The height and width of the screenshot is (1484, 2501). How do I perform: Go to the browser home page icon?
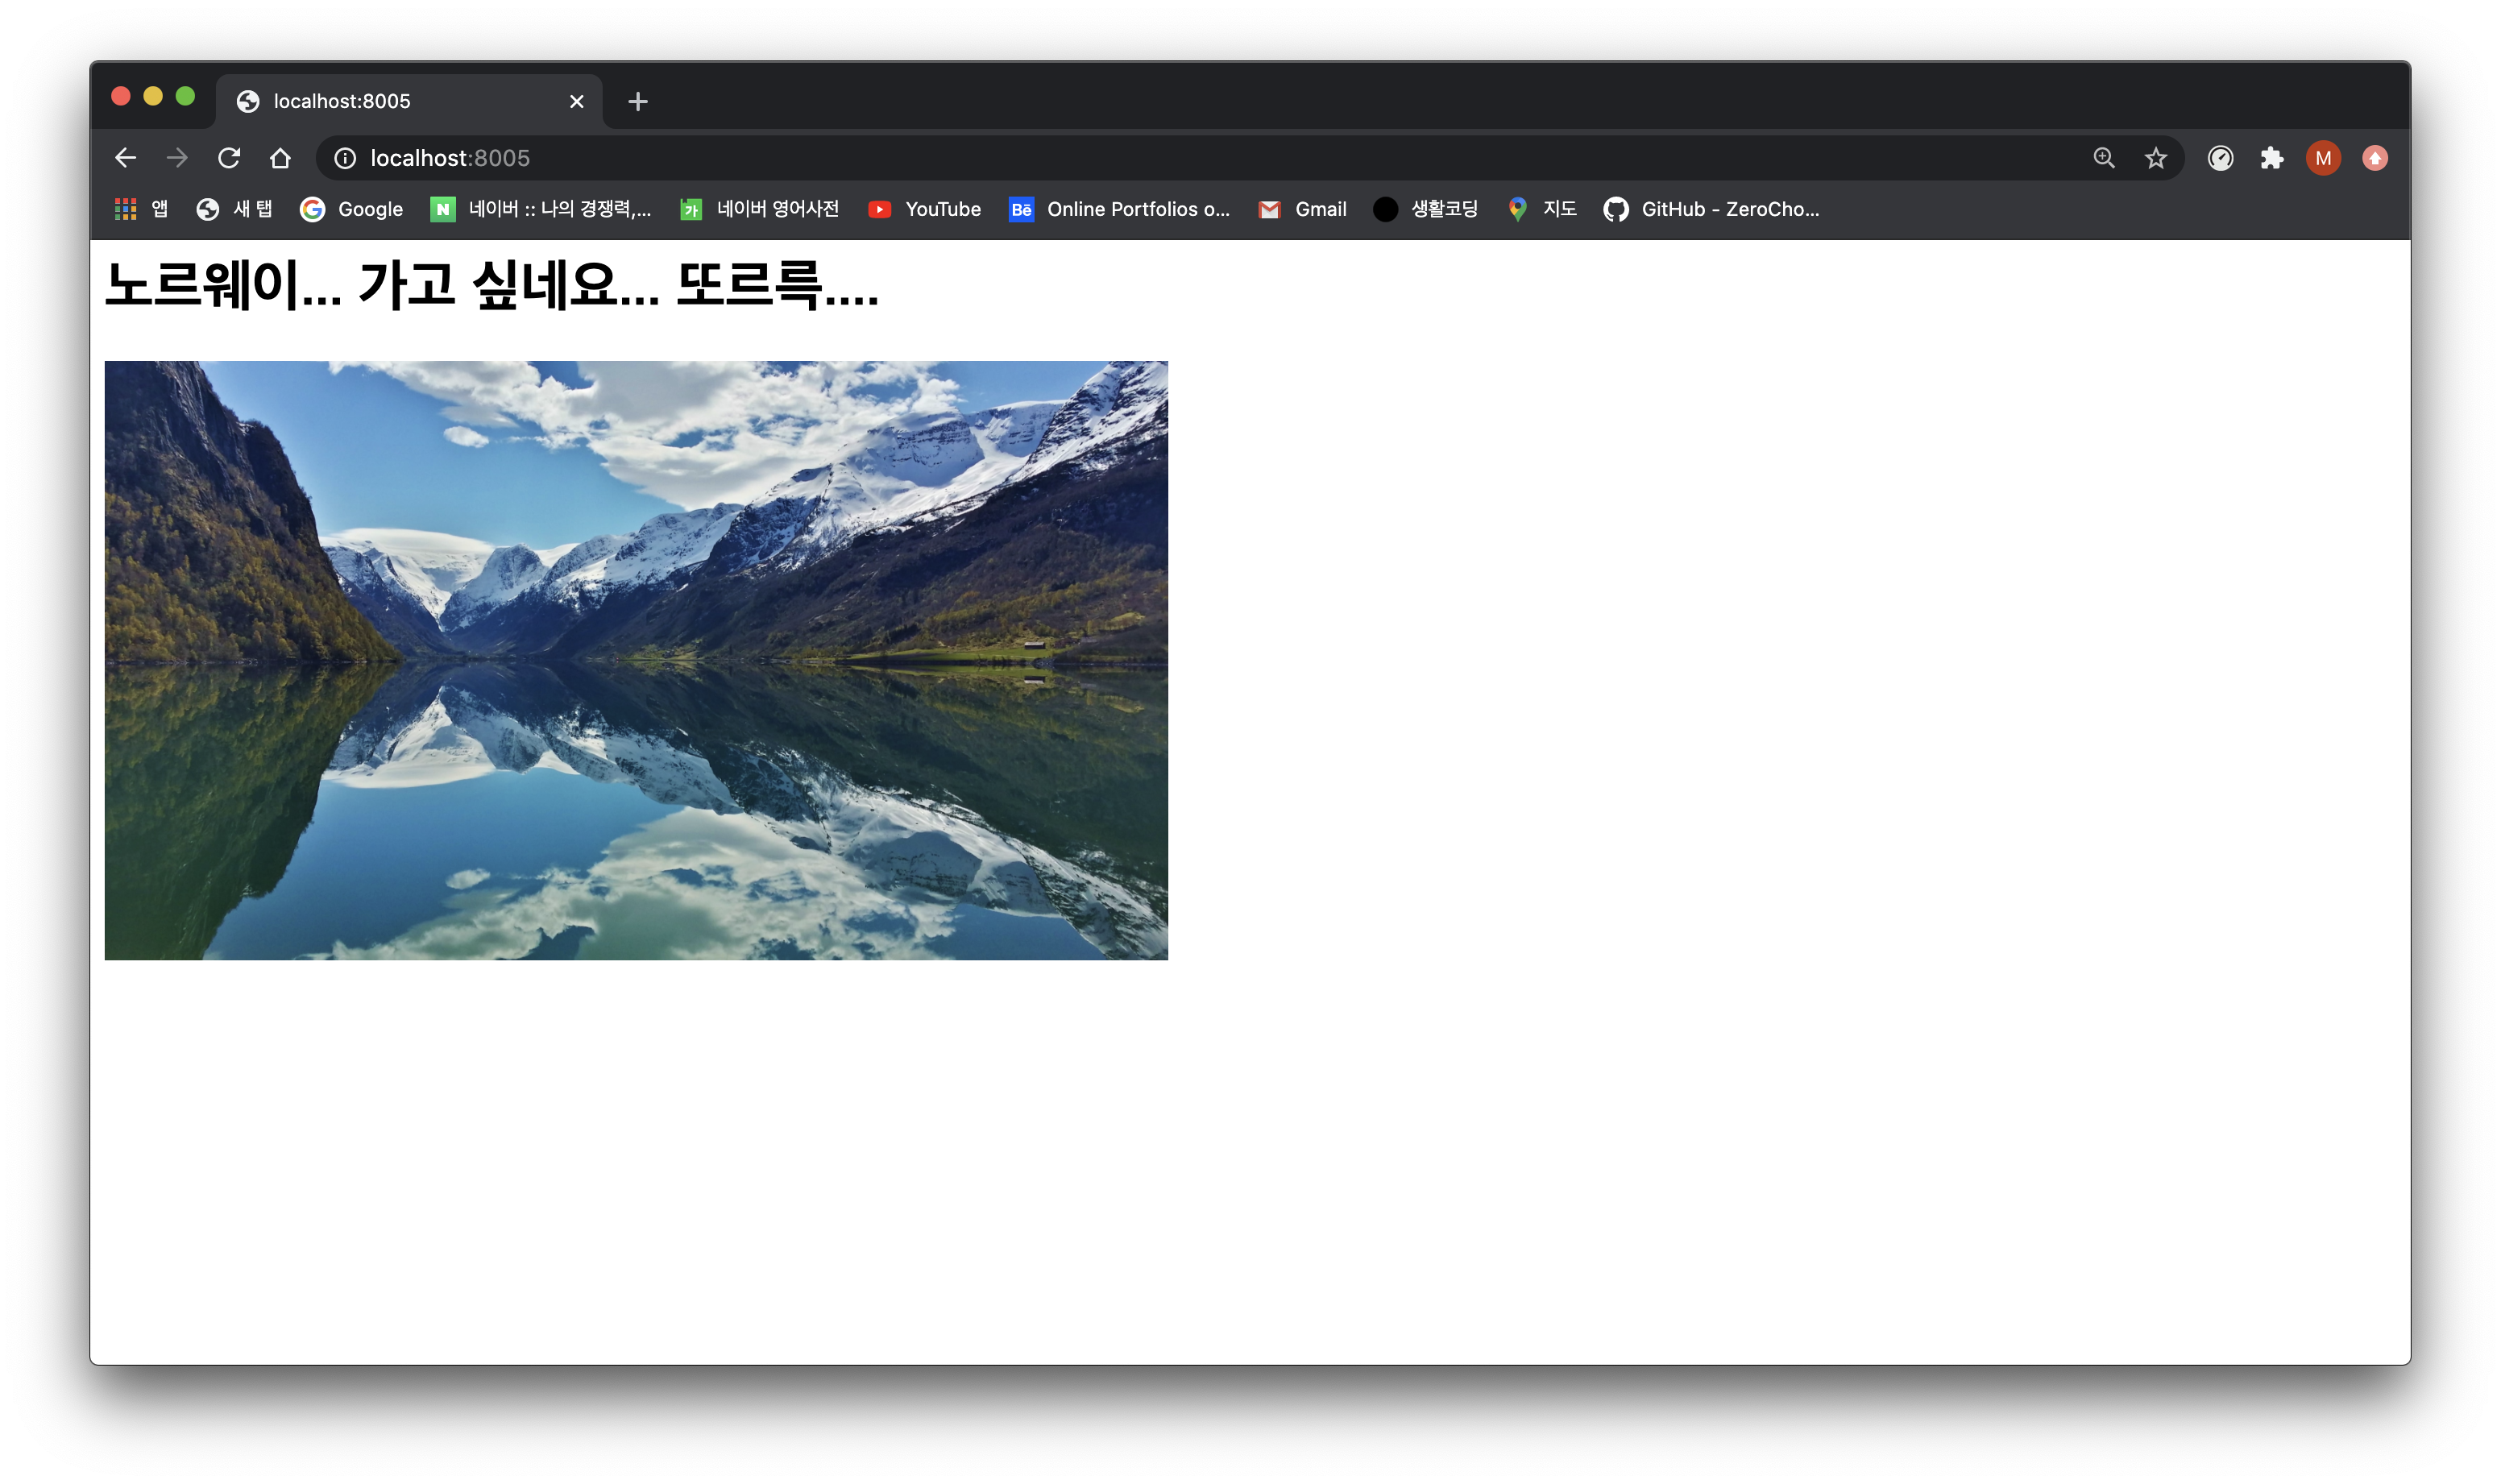[x=280, y=158]
